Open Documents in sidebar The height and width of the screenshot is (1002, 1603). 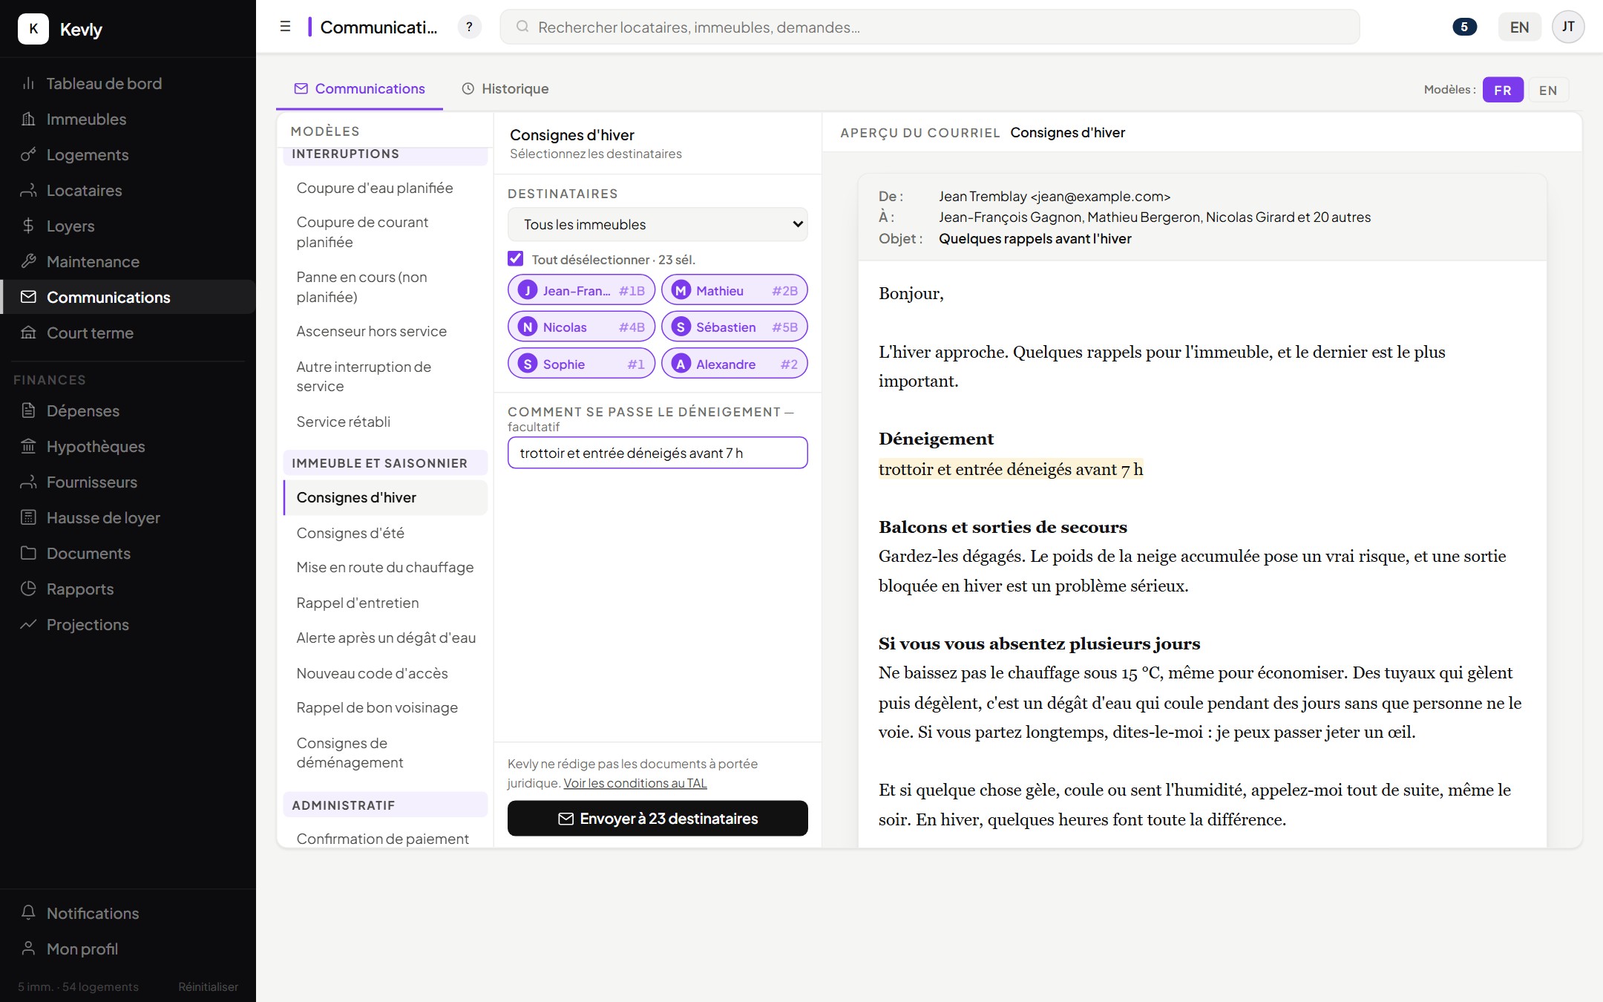[x=128, y=553]
